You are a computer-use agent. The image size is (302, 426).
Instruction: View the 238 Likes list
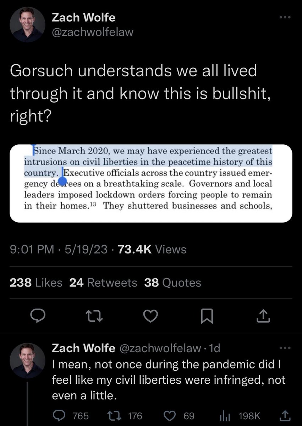pos(36,283)
